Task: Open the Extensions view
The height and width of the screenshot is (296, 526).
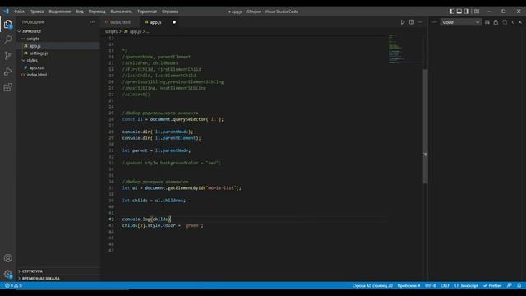Action: [7, 87]
